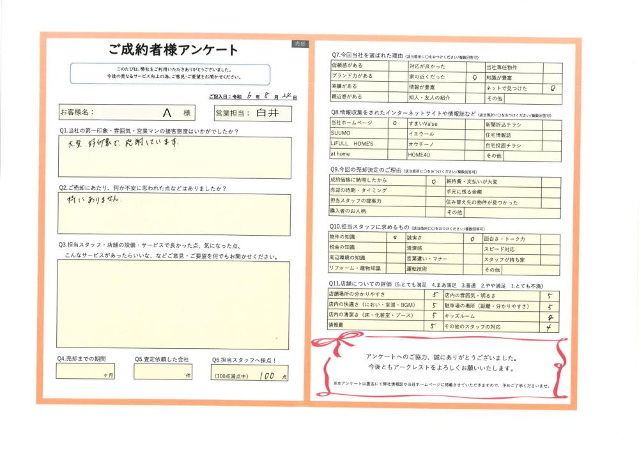Click the circled mark beside 家の近くだった

tap(474, 77)
